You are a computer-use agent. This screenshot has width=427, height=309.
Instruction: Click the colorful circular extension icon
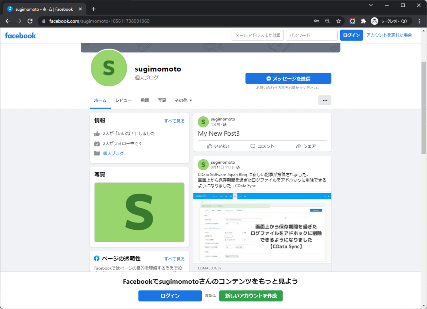[x=352, y=21]
